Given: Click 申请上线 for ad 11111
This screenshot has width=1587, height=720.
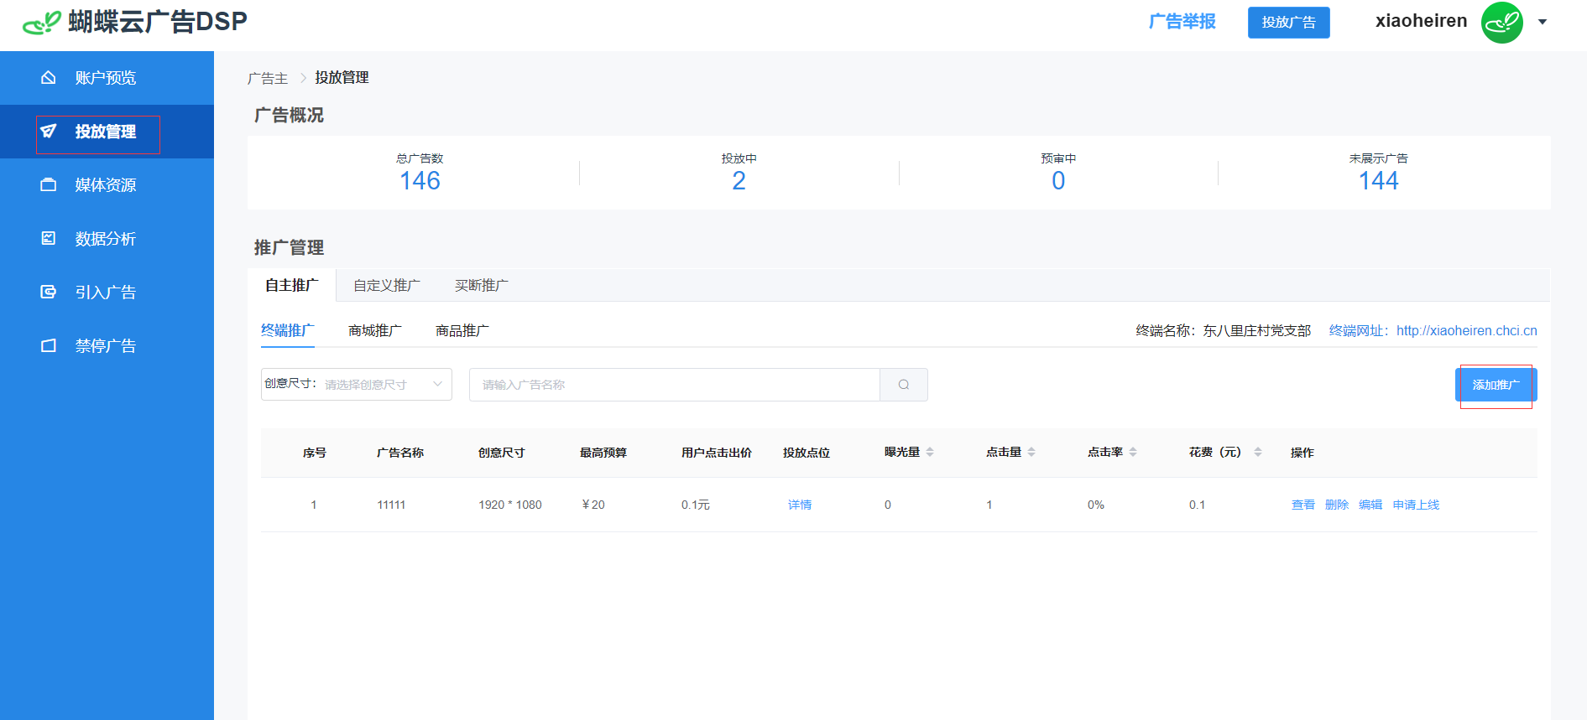Looking at the screenshot, I should [x=1416, y=505].
